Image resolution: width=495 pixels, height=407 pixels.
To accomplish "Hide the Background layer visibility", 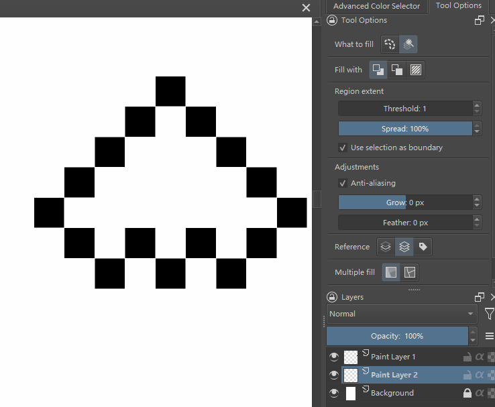I will pyautogui.click(x=334, y=393).
